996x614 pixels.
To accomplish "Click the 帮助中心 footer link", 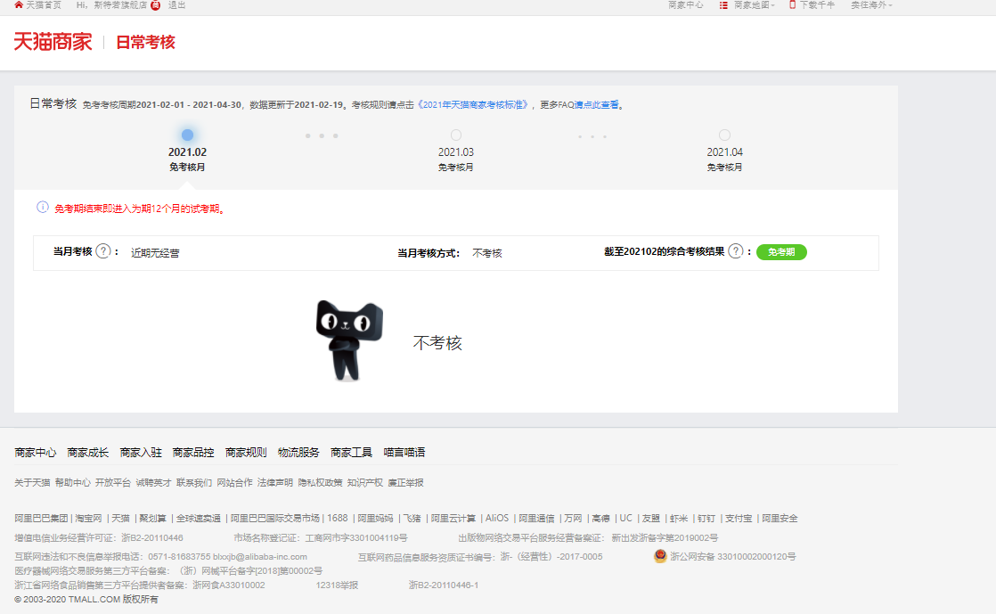I will point(73,483).
